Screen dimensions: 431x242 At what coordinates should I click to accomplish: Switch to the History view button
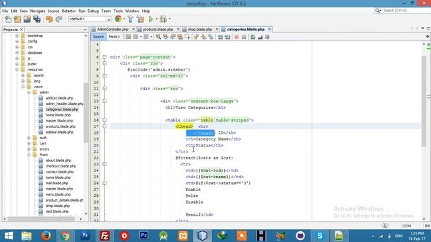(x=114, y=36)
